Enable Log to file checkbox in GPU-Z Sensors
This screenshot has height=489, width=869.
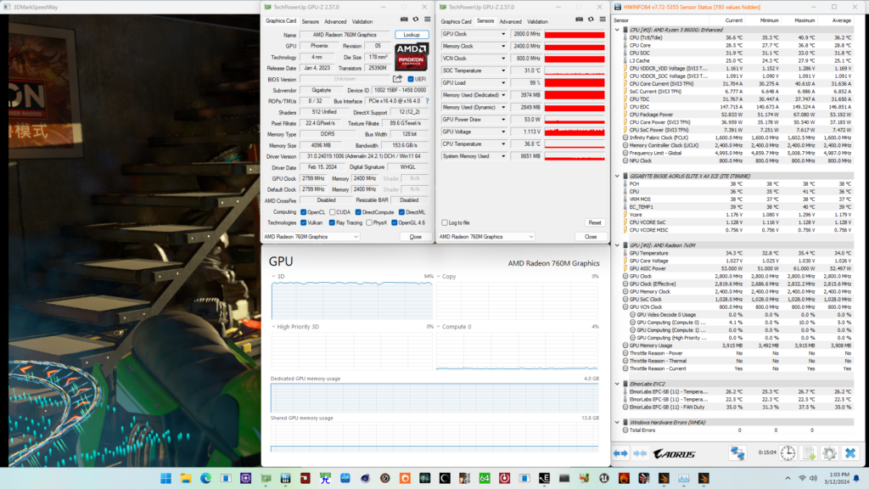[x=445, y=223]
